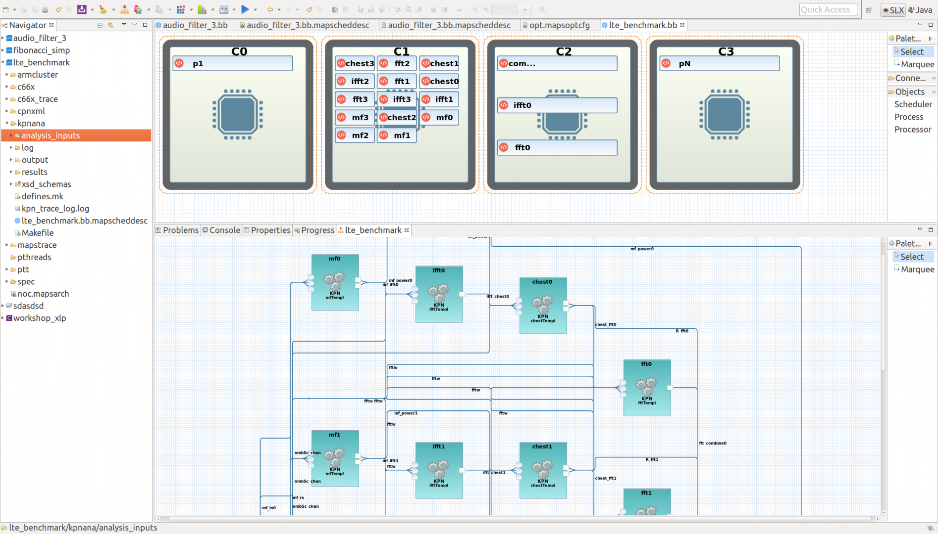Viewport: 938px width, 534px height.
Task: Click the bar chart analysis toolbar icon
Action: [202, 9]
